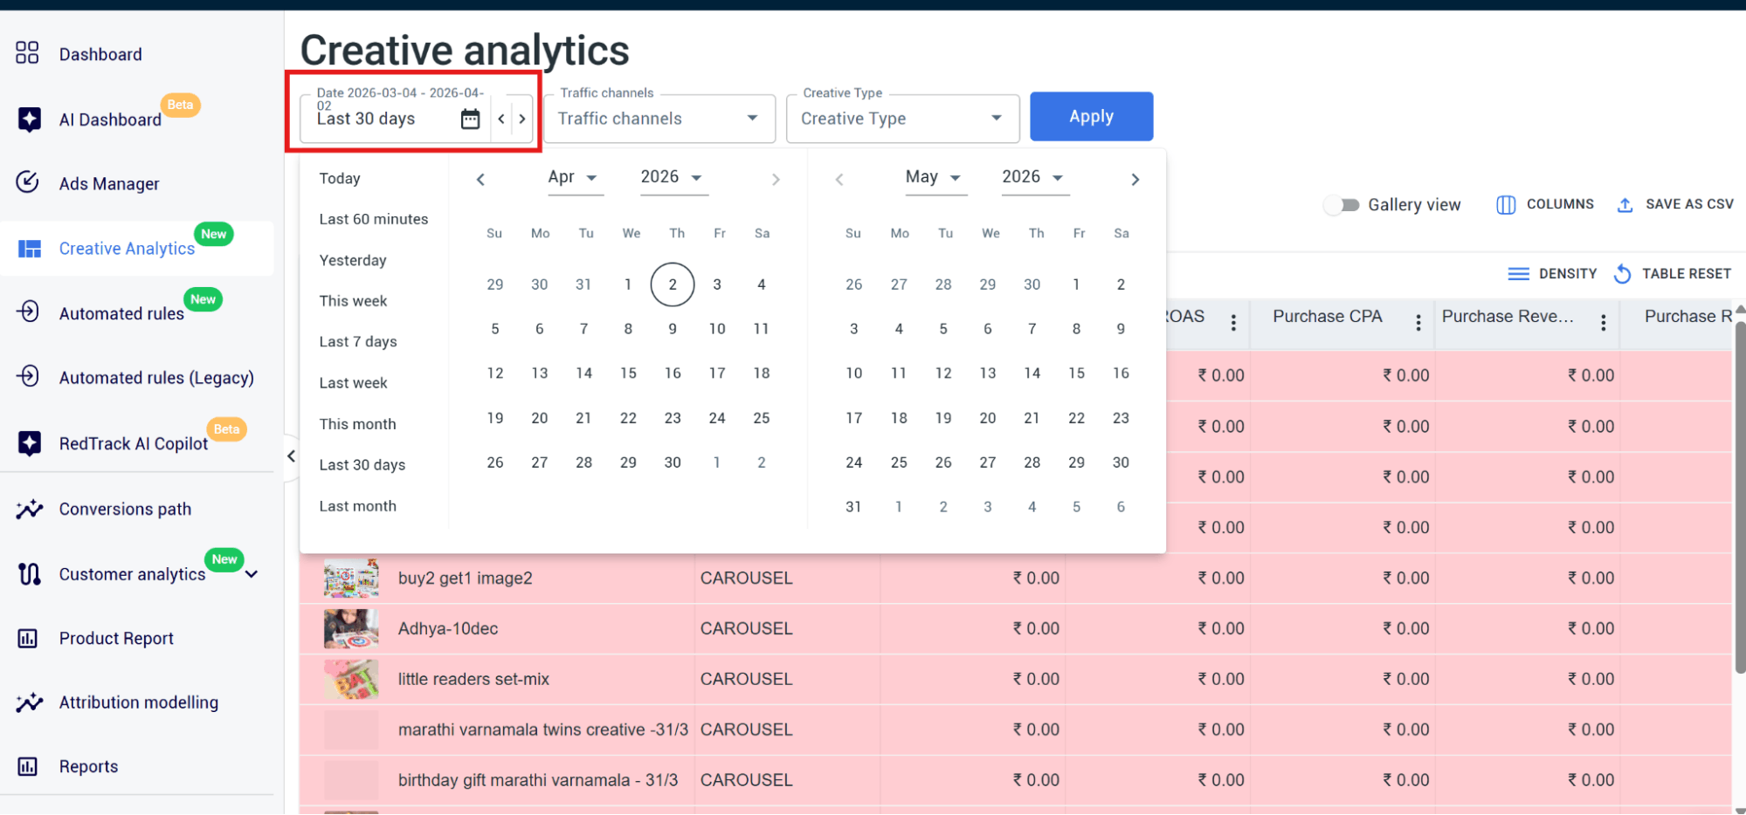The height and width of the screenshot is (815, 1746).
Task: Click the Product Report icon
Action: coord(28,638)
